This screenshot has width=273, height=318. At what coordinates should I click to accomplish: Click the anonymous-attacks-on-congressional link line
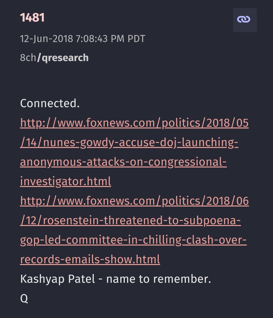click(123, 162)
